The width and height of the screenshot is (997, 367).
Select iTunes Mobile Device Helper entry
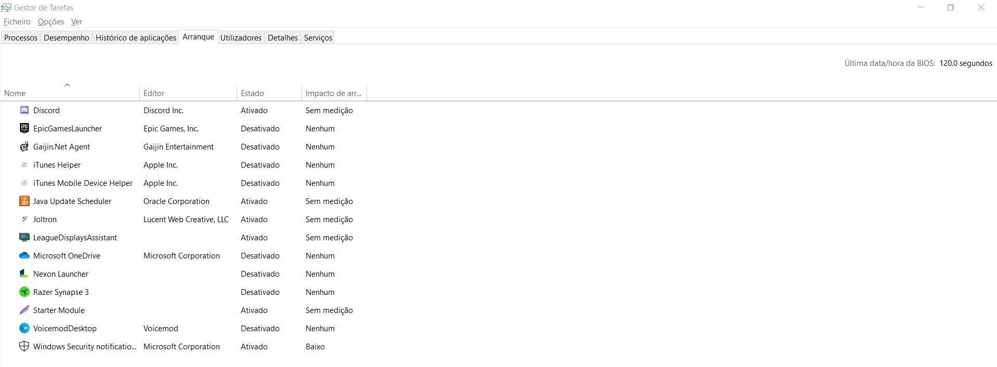(x=83, y=183)
